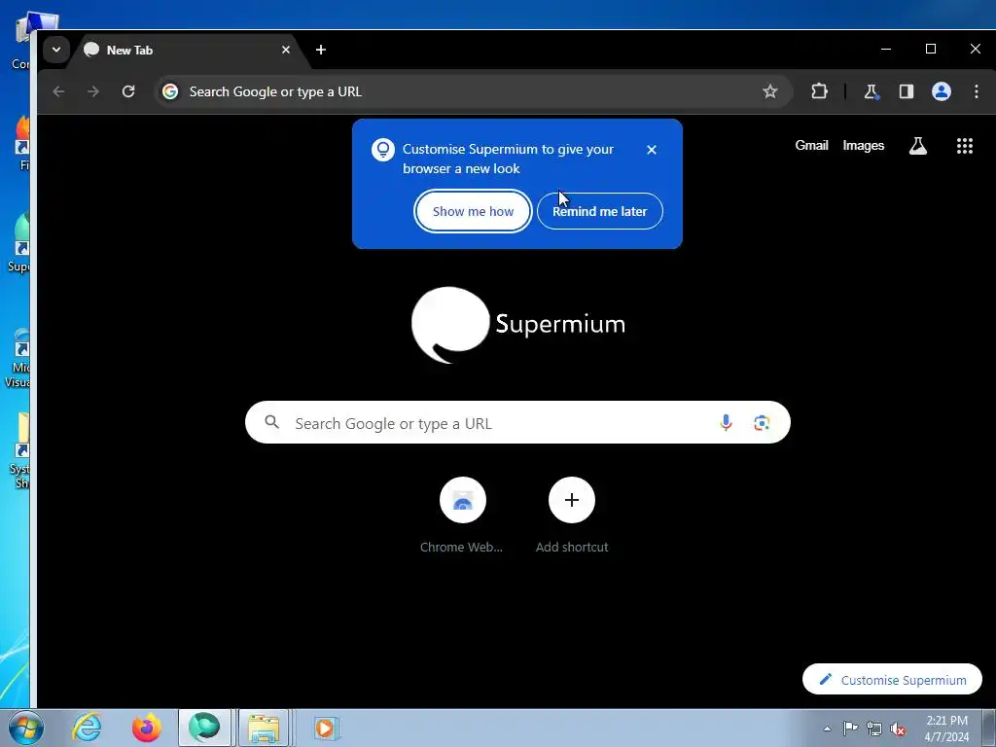Bookmark this tab with the star icon
The image size is (996, 747).
pyautogui.click(x=770, y=91)
